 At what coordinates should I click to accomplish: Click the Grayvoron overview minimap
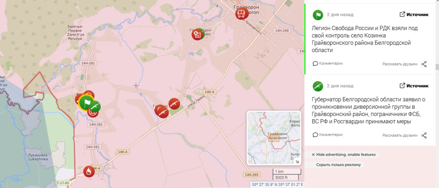pos(274,137)
